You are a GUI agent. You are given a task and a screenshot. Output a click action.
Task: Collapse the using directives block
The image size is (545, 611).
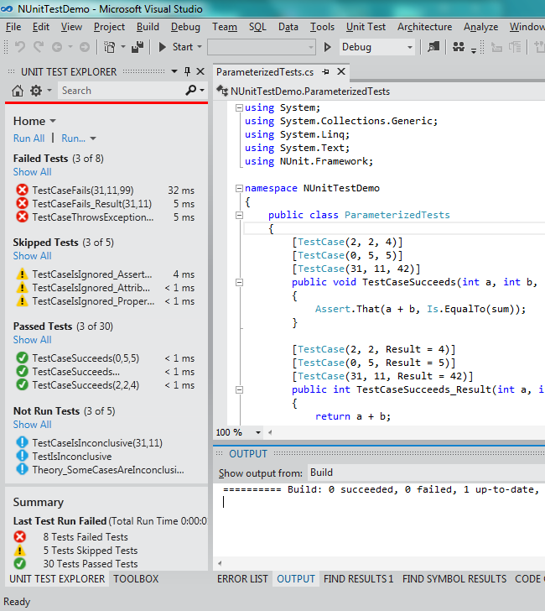(x=240, y=107)
